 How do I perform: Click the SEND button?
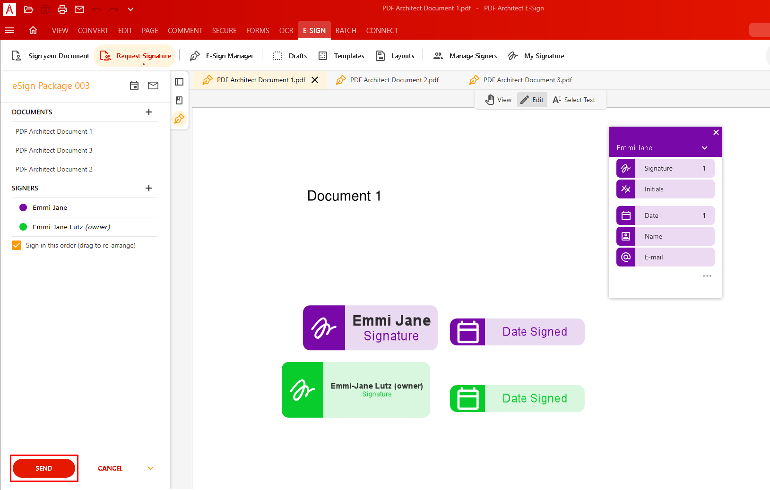tap(44, 468)
